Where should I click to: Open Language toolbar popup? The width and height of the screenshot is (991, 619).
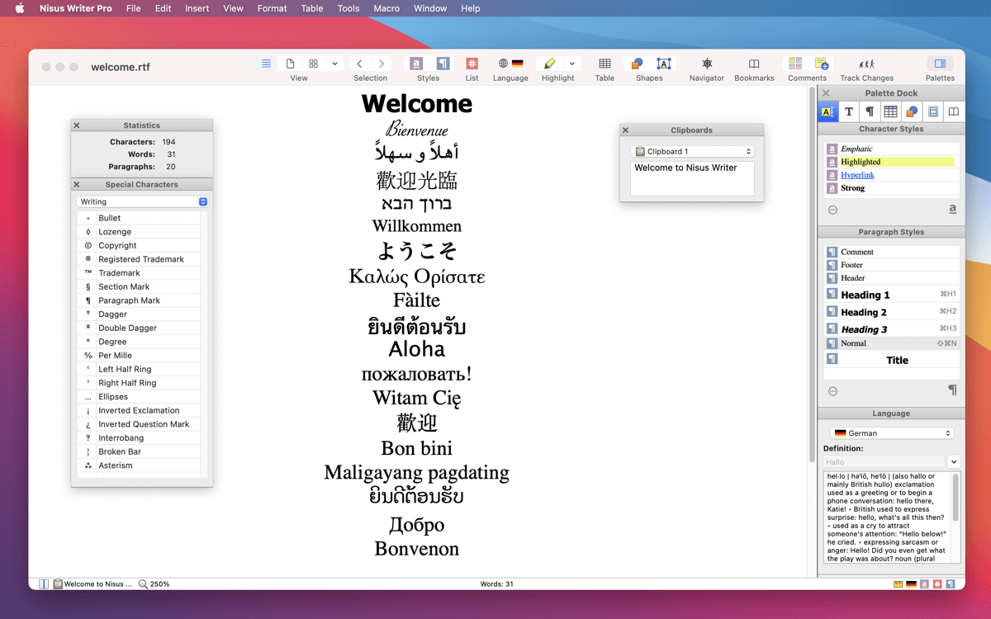click(510, 64)
